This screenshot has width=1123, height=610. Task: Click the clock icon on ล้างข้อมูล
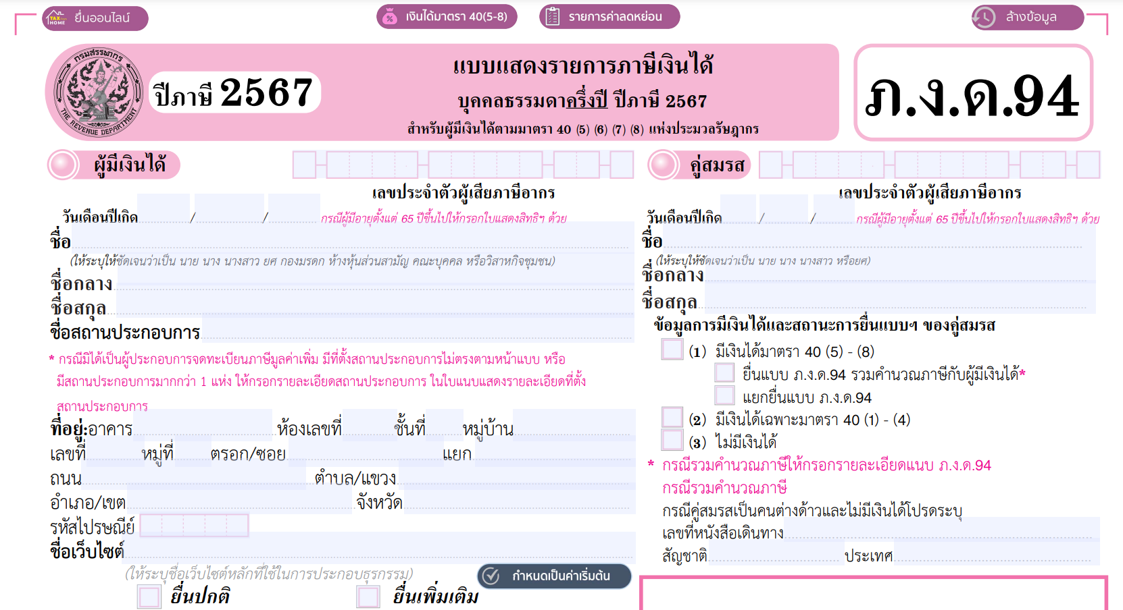pyautogui.click(x=984, y=18)
